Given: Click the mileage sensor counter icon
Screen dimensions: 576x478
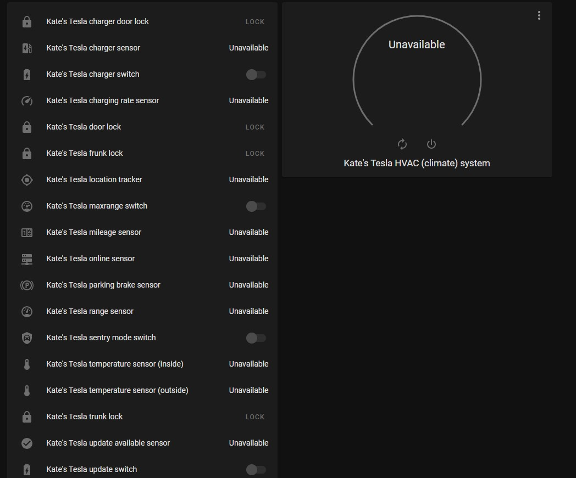Looking at the screenshot, I should (27, 233).
